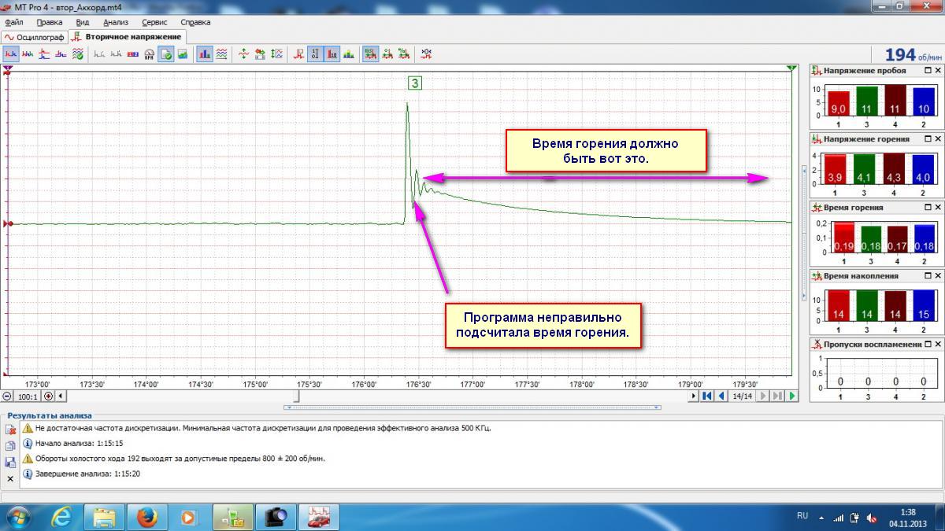
Task: Click the copy results icon in analysis panel
Action: coord(10,445)
